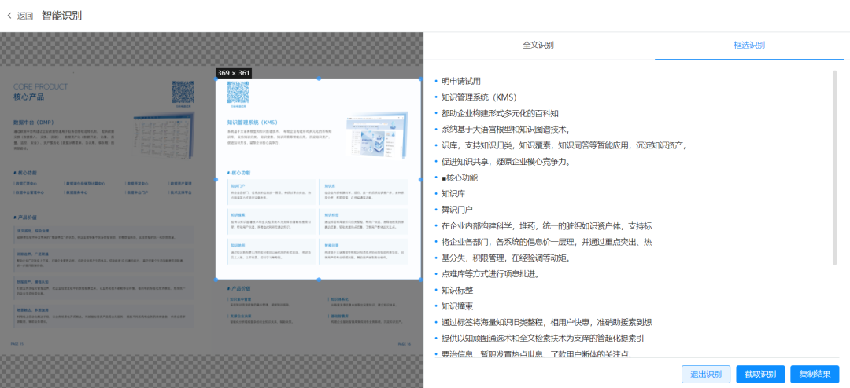Switch to the 全文识别 tab
This screenshot has width=850, height=388.
pos(538,46)
